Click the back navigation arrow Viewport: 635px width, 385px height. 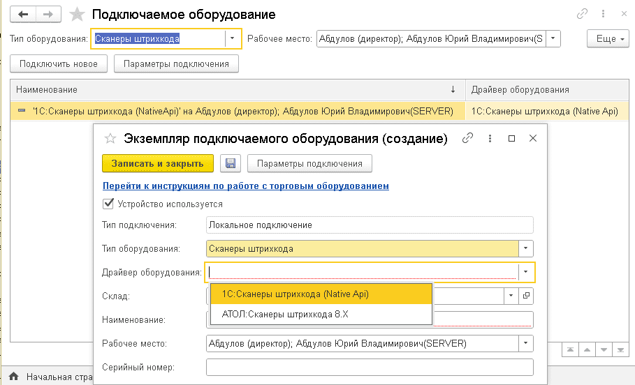[24, 14]
